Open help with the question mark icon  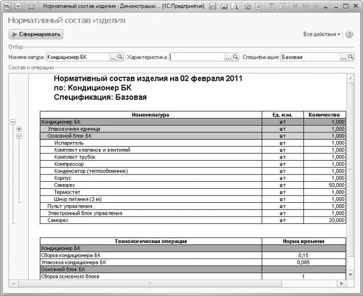[349, 35]
